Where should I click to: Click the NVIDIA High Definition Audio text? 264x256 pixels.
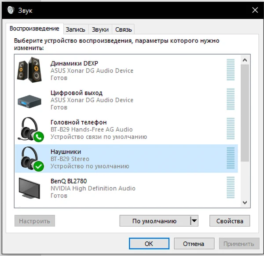(93, 188)
